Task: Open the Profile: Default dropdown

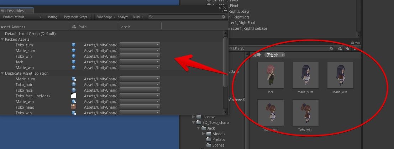Action: coord(22,17)
